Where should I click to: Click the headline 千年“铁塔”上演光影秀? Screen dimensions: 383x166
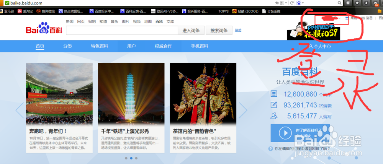[125, 131]
